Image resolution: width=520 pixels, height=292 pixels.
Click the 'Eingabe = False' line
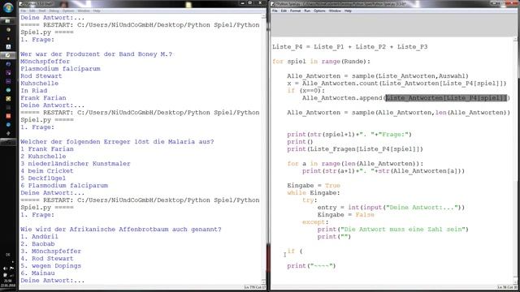(x=345, y=214)
